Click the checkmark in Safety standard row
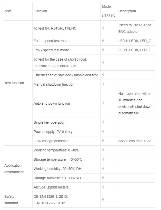This screenshot has width=161, height=210. tap(103, 199)
